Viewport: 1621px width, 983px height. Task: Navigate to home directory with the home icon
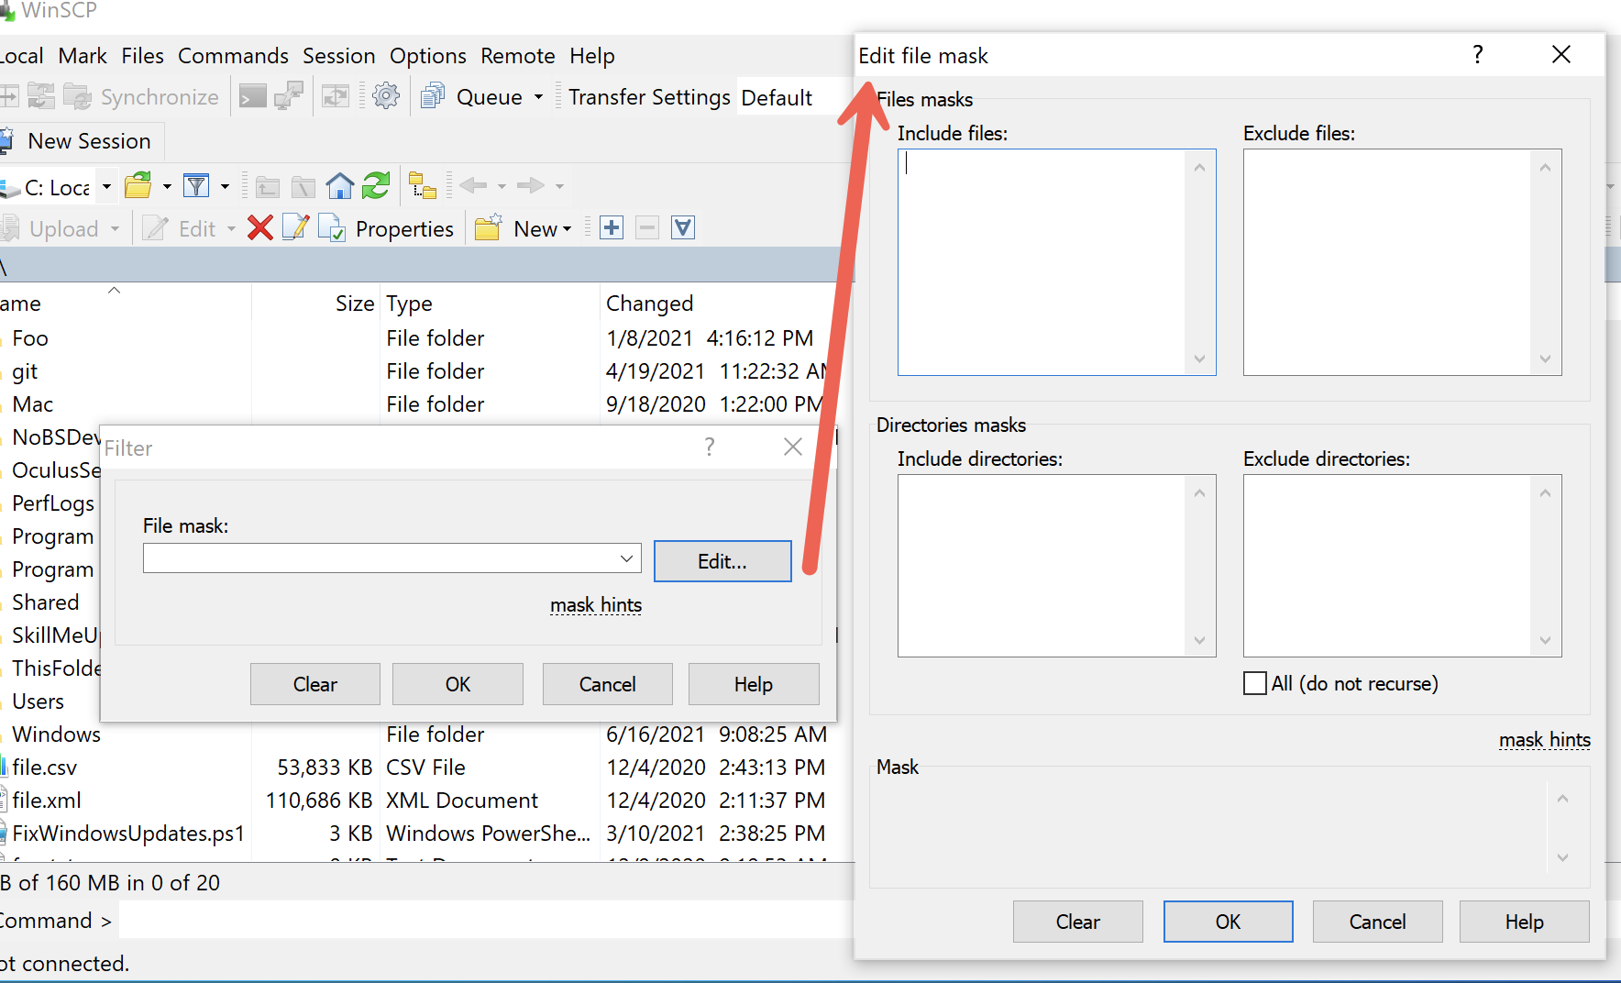[339, 185]
